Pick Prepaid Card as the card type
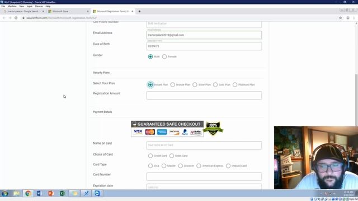This screenshot has height=201, width=358. 228,166
